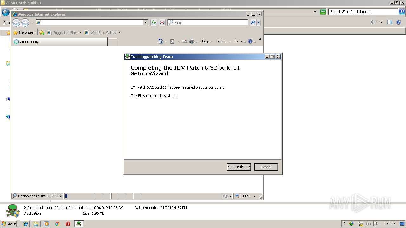Viewport: 406px width, 228px height.
Task: Open the Page menu
Action: (207, 41)
